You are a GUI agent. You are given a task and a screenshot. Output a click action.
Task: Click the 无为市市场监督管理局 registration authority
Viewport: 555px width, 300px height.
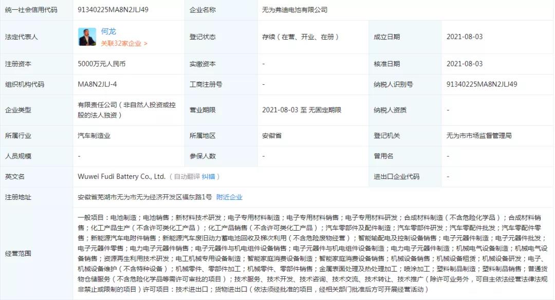click(479, 136)
